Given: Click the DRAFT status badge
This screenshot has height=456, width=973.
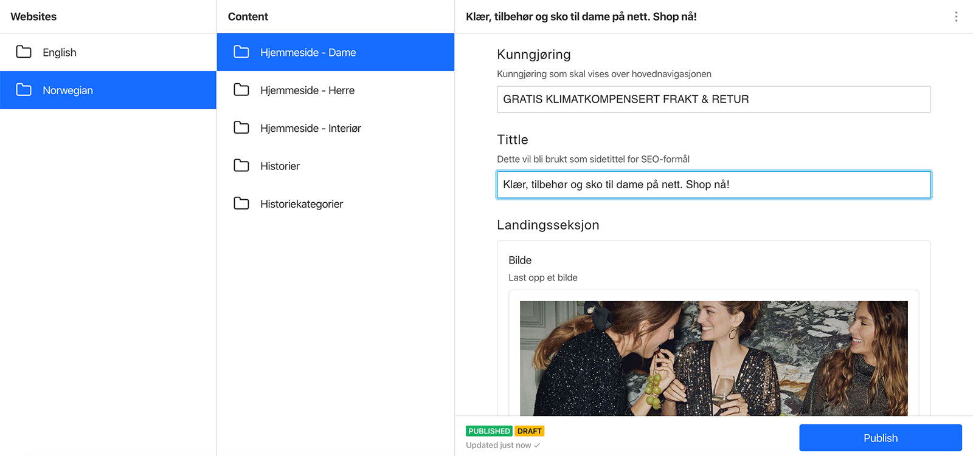Looking at the screenshot, I should pos(529,431).
